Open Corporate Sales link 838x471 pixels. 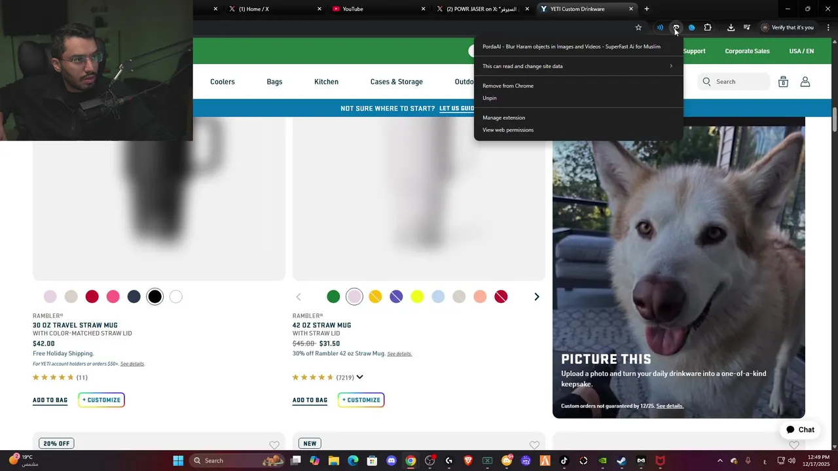[x=747, y=51]
